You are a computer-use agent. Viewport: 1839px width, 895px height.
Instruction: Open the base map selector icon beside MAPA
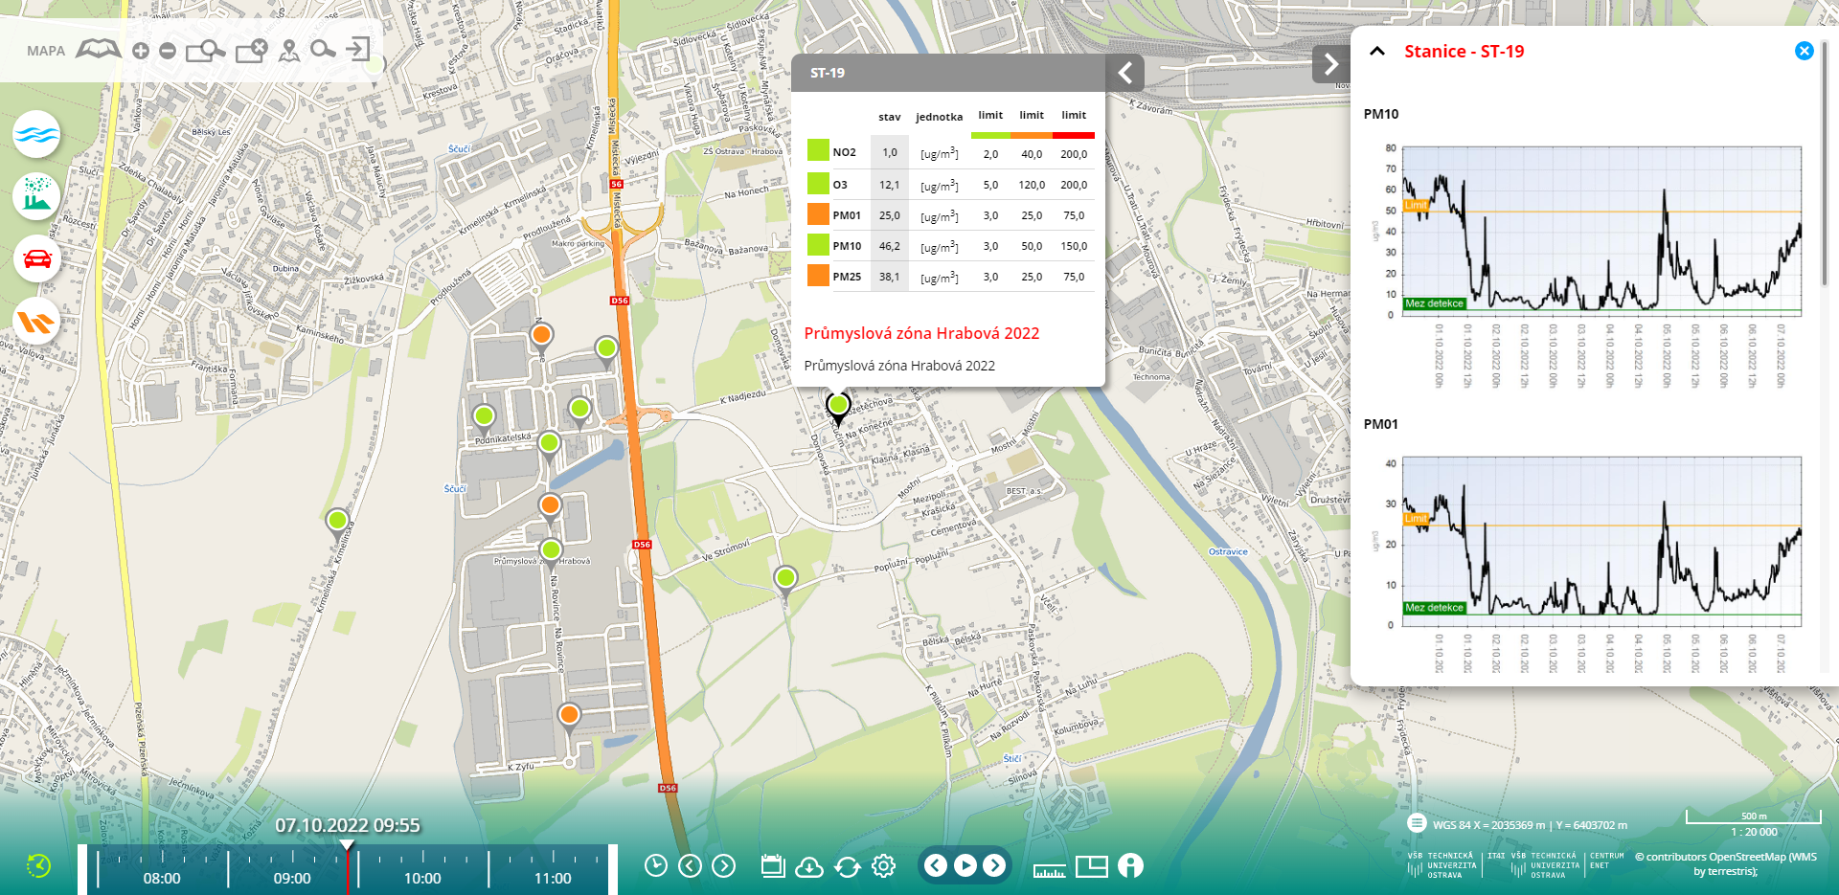tap(99, 50)
